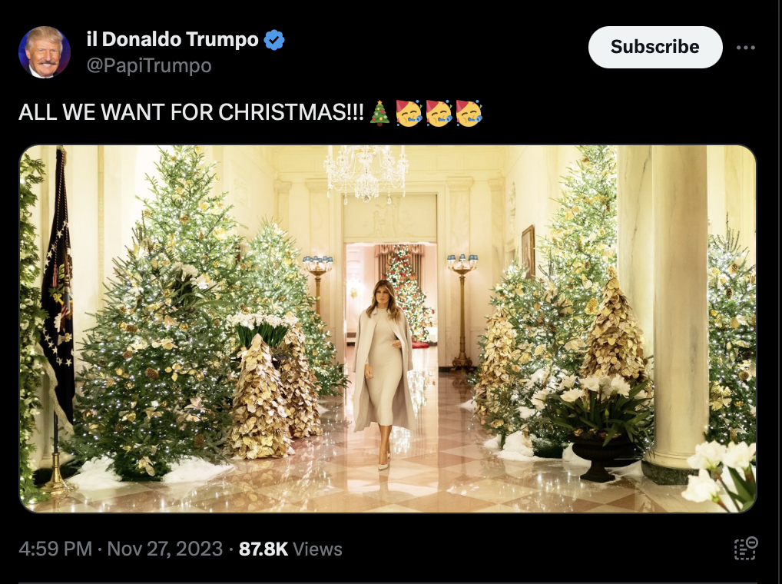
Task: Click the Nov 27, 2023 date
Action: click(x=164, y=549)
